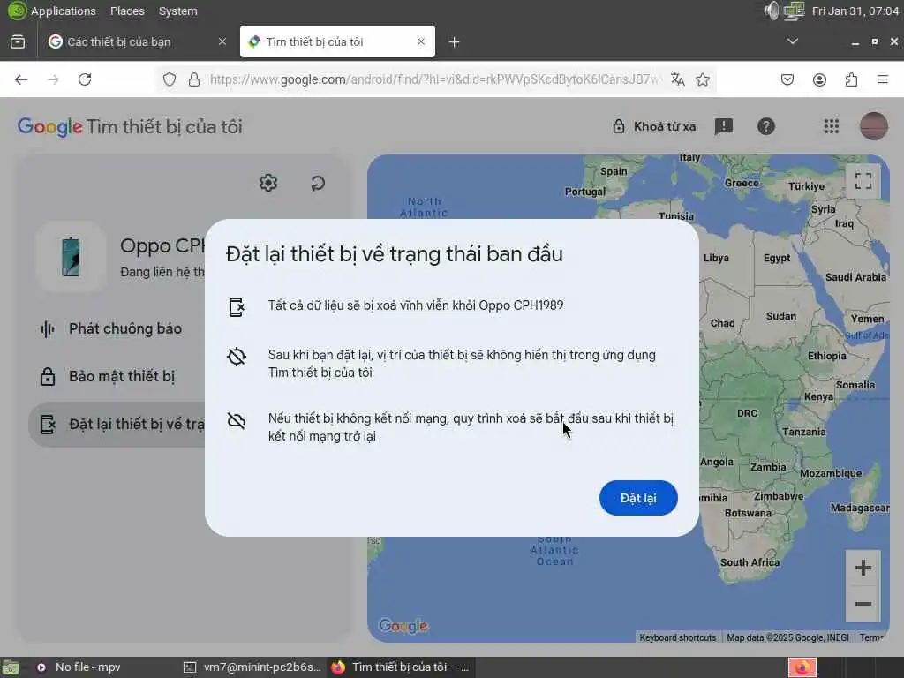Click the tracking protection shield icon
Image resolution: width=904 pixels, height=678 pixels.
(x=169, y=79)
